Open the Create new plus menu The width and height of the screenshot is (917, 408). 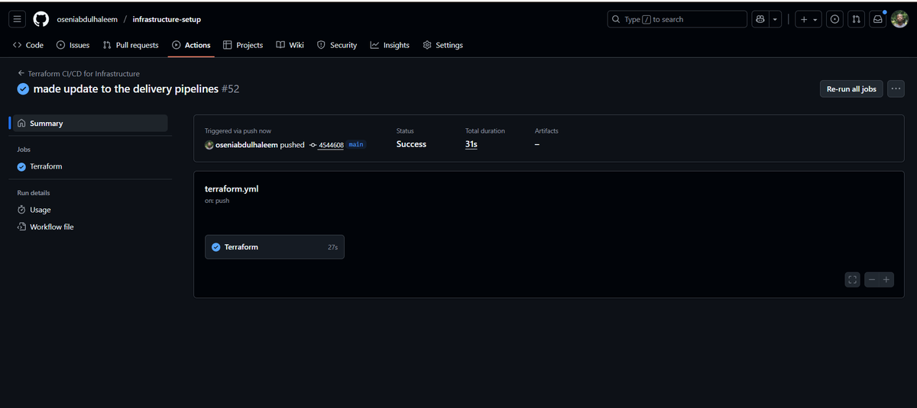[808, 19]
